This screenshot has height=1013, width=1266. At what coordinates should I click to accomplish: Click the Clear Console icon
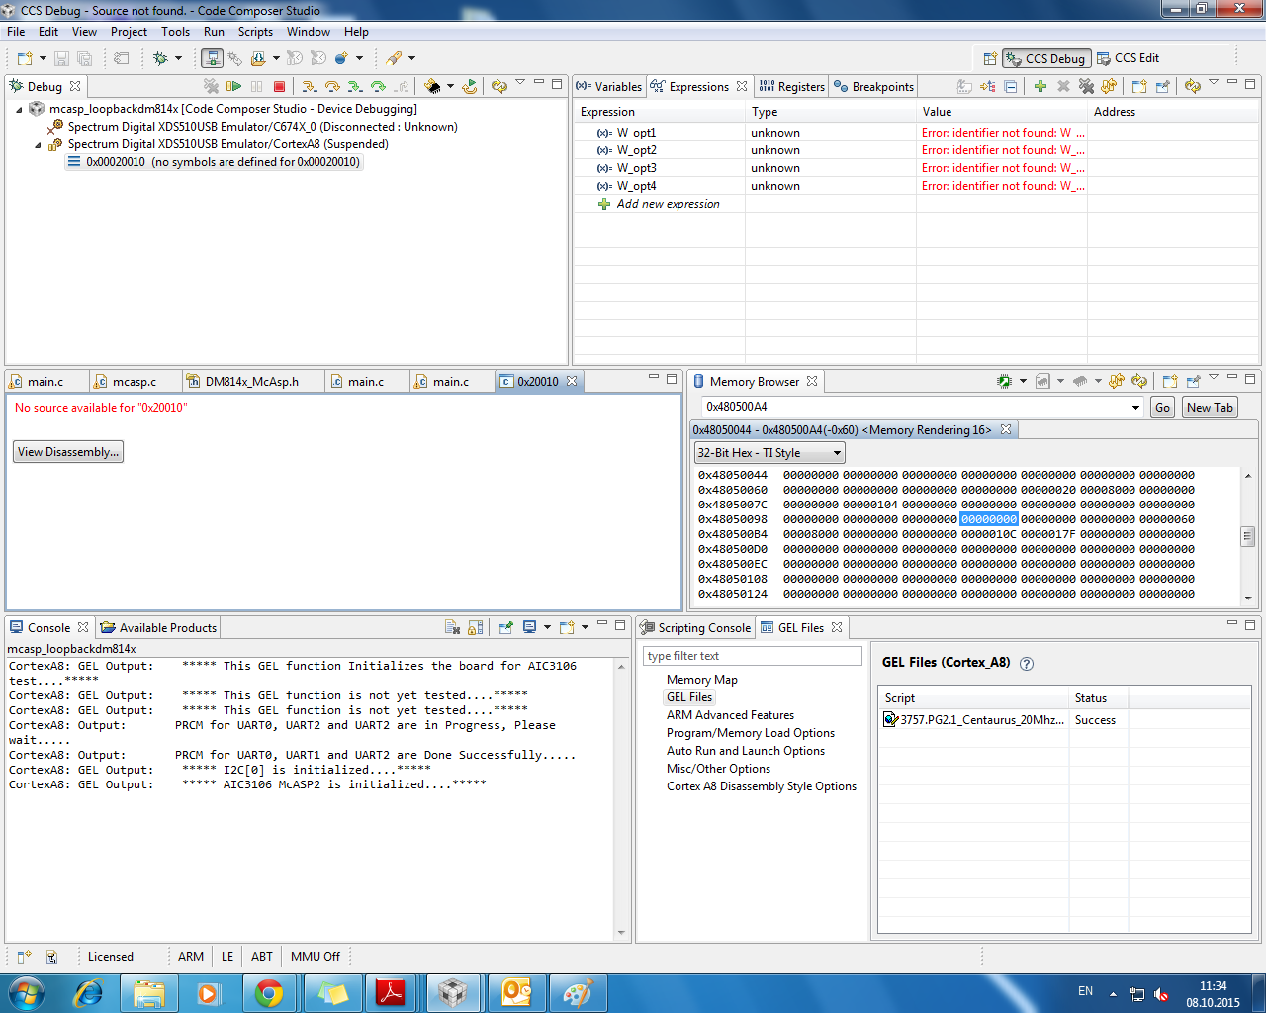tap(452, 627)
